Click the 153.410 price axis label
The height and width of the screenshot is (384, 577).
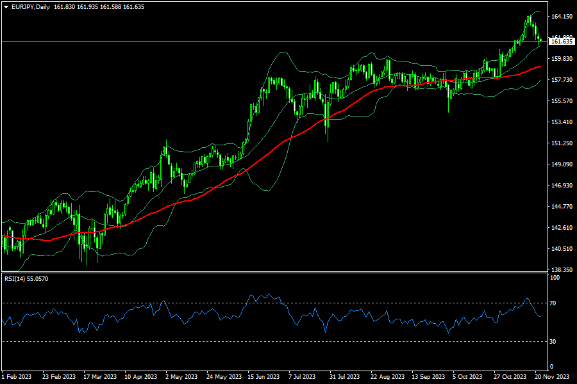point(562,122)
